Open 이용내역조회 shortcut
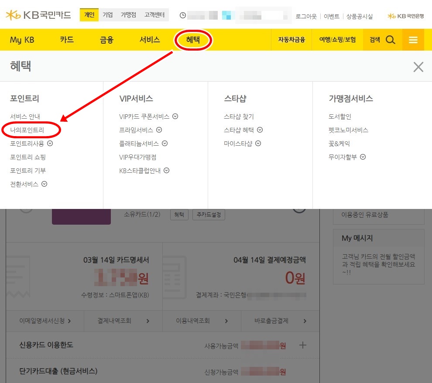The height and width of the screenshot is (383, 432). coord(202,321)
